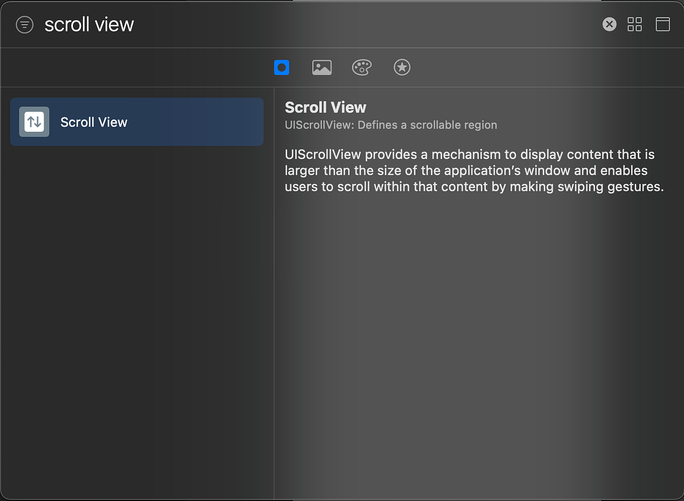This screenshot has height=501, width=684.
Task: Switch to the Image media tab
Action: pyautogui.click(x=321, y=67)
